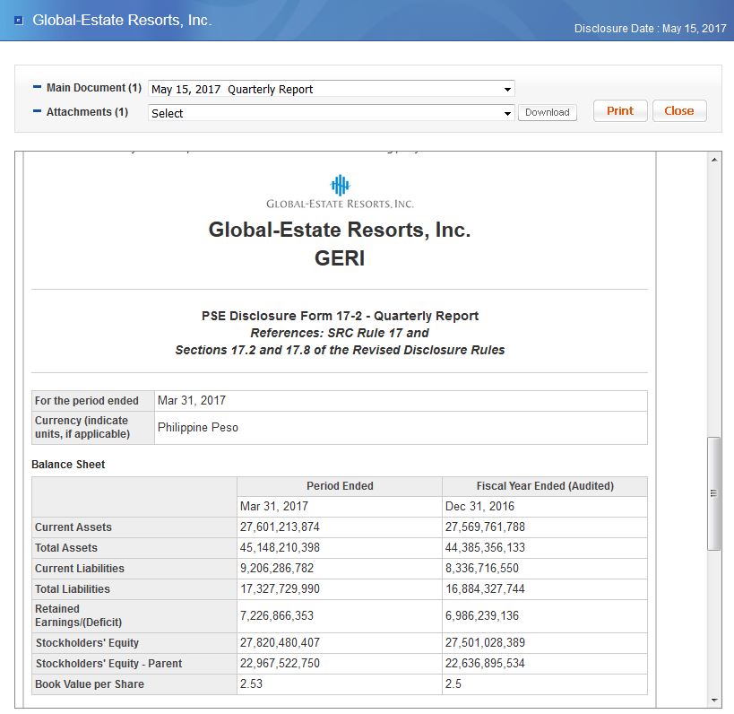Click the Global-Estate Resorts logo image

340,192
